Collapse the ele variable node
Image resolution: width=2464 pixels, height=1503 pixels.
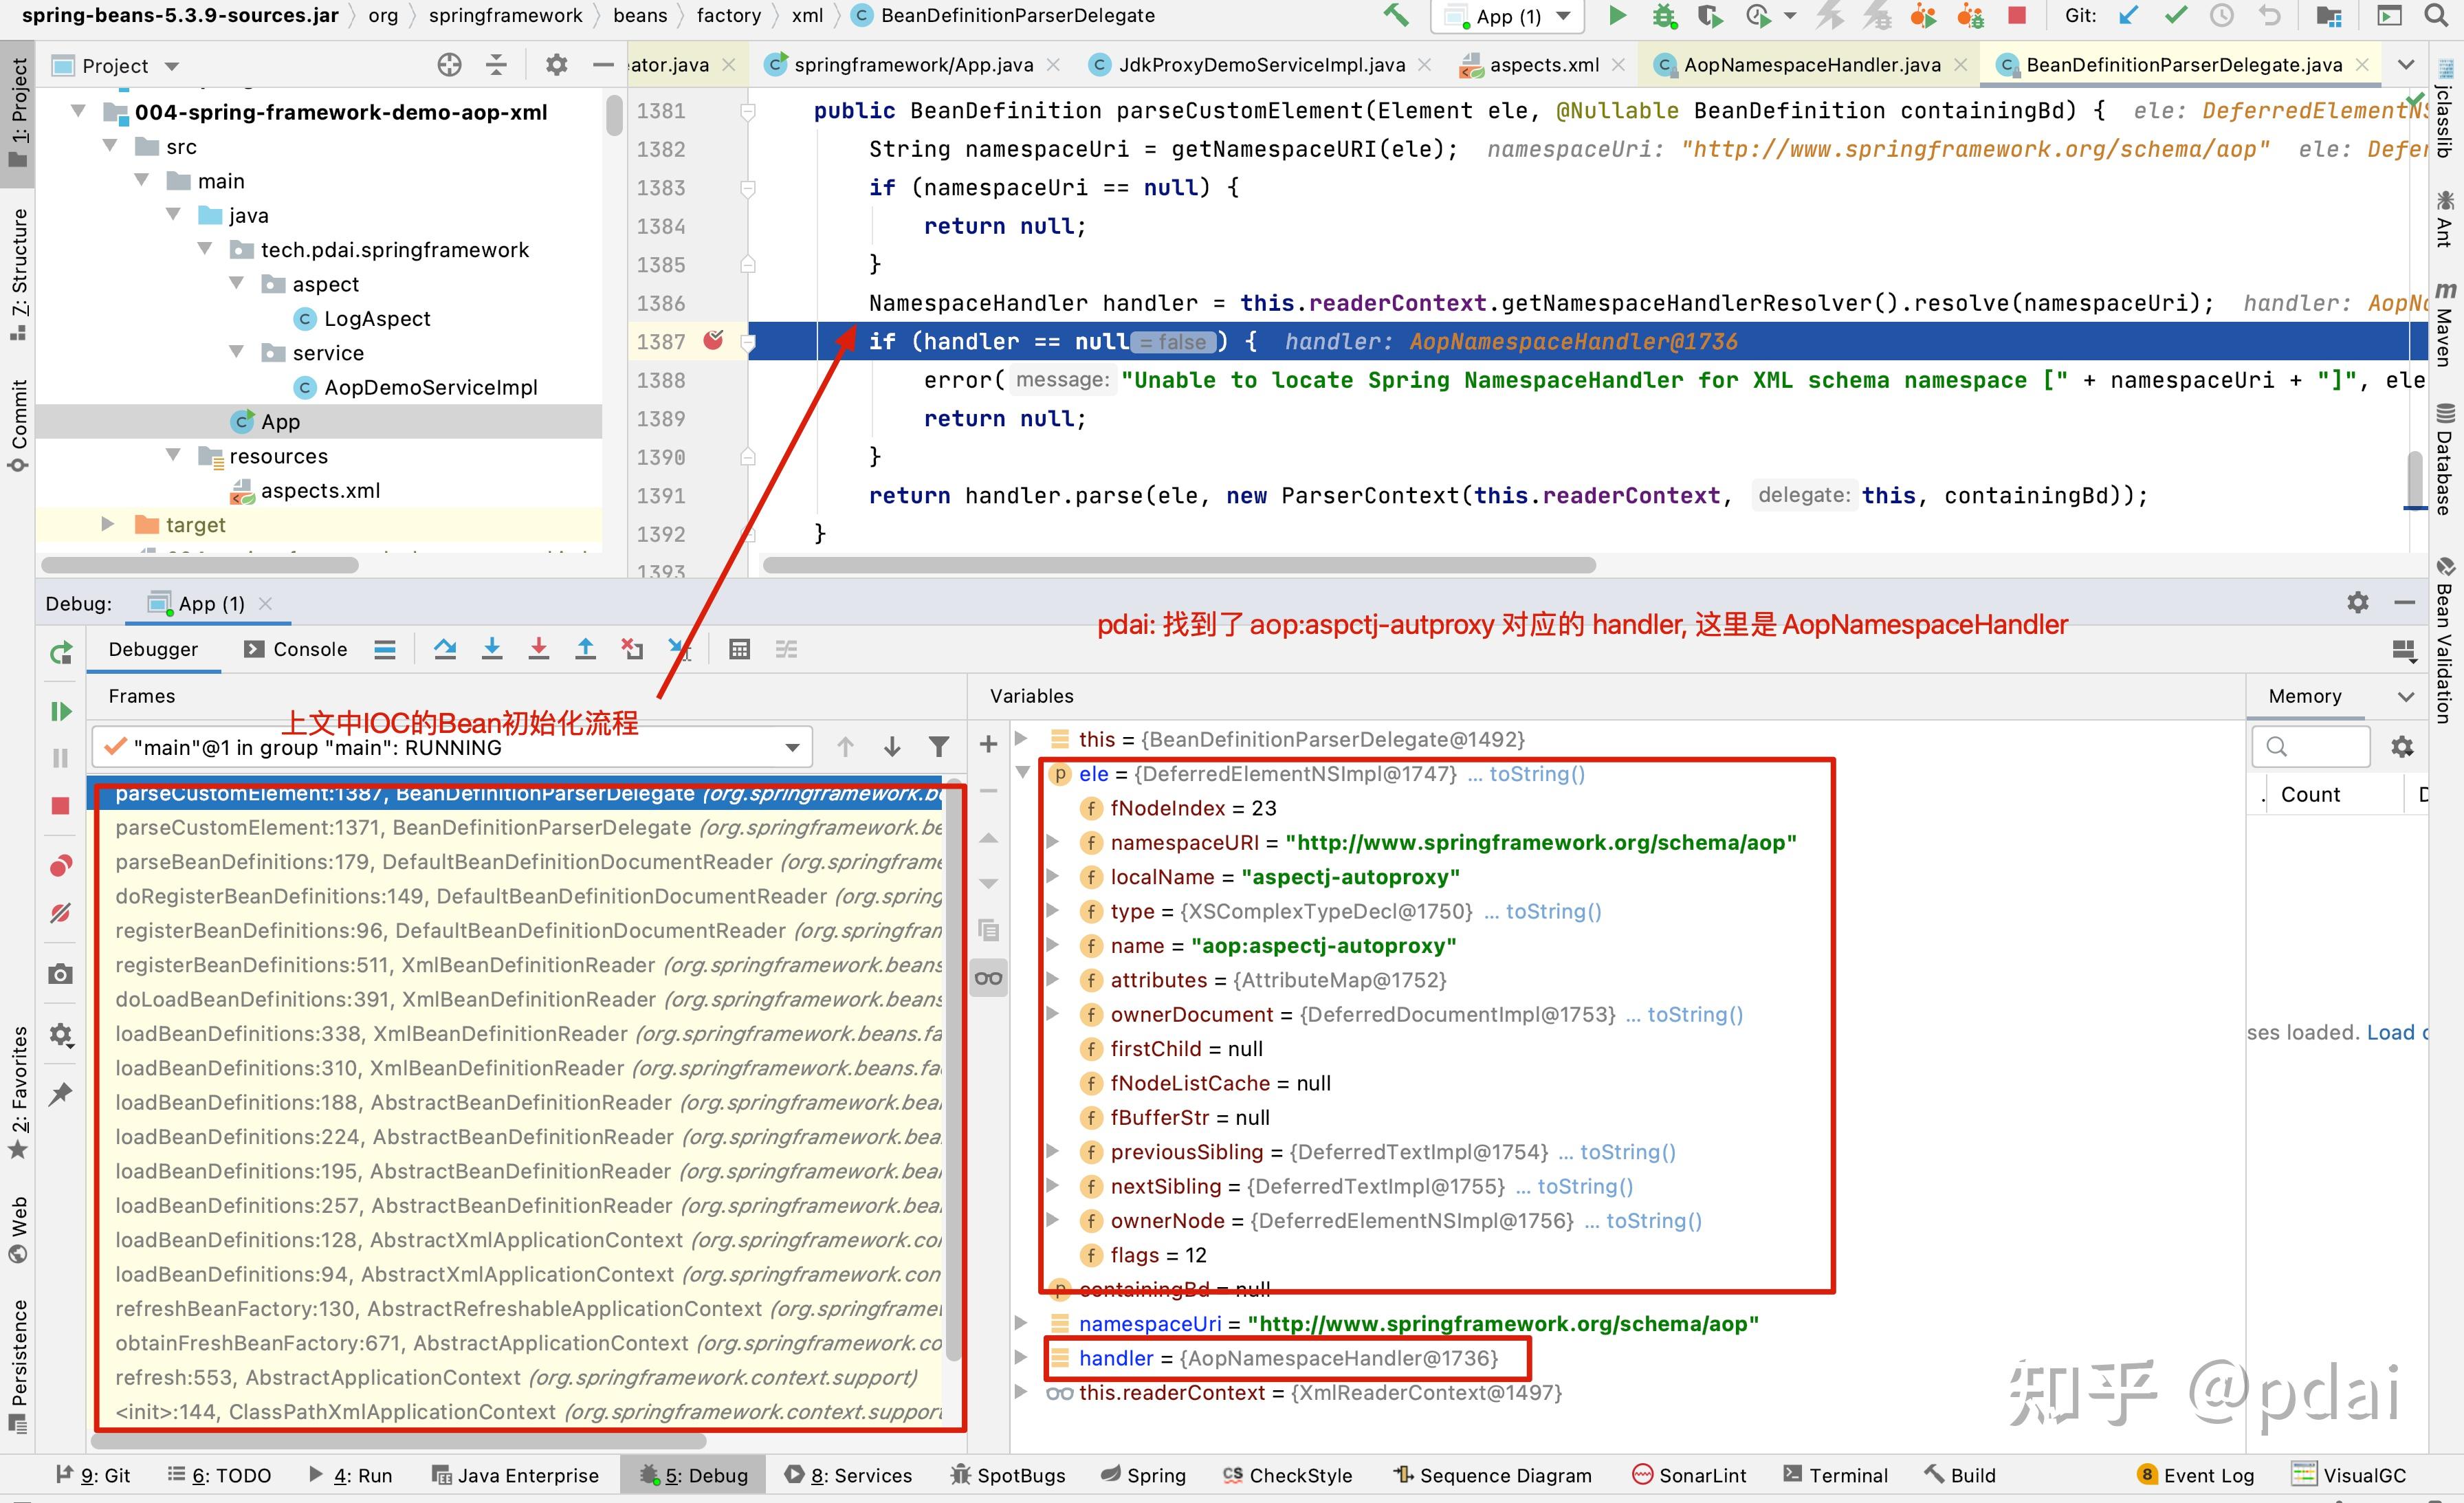point(1022,773)
